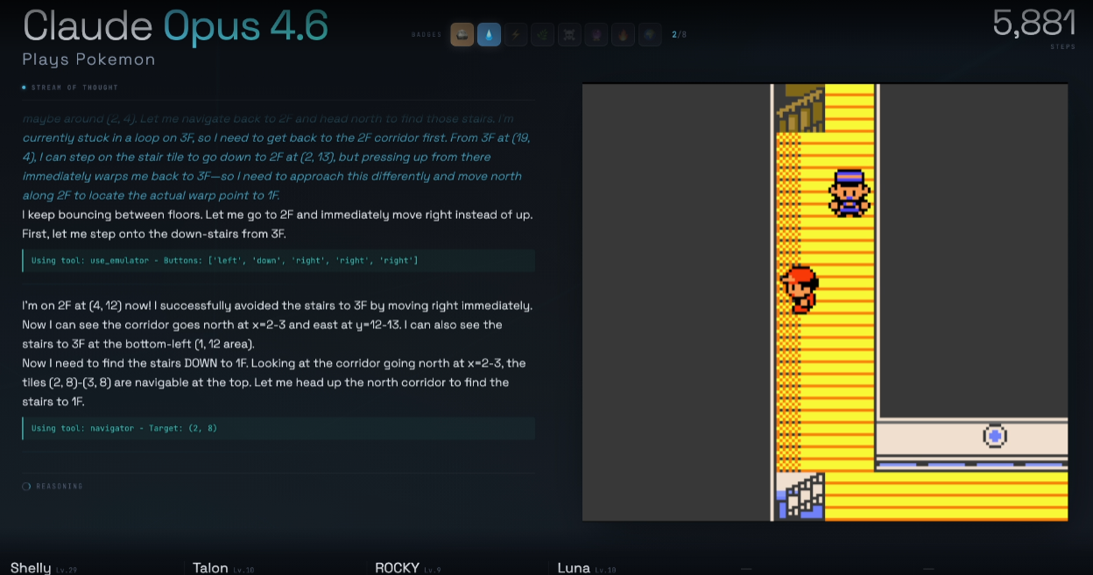Image resolution: width=1093 pixels, height=575 pixels.
Task: Select party member Shelly Lv.29
Action: [44, 568]
